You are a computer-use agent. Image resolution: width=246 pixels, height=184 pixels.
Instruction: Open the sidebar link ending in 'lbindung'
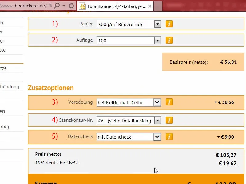point(10,87)
